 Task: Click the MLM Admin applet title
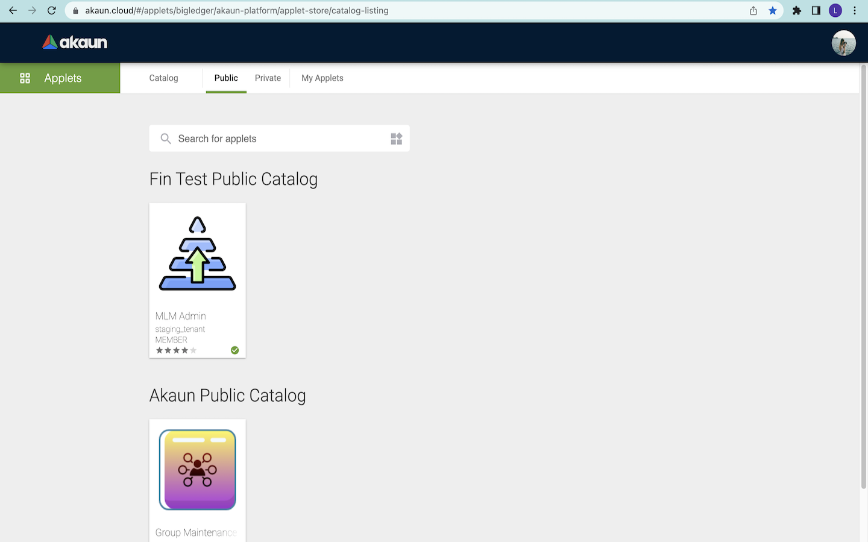[x=181, y=316]
